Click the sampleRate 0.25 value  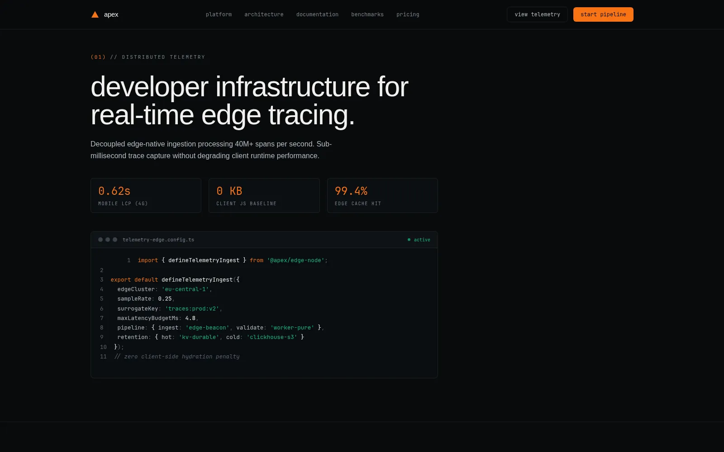click(165, 299)
